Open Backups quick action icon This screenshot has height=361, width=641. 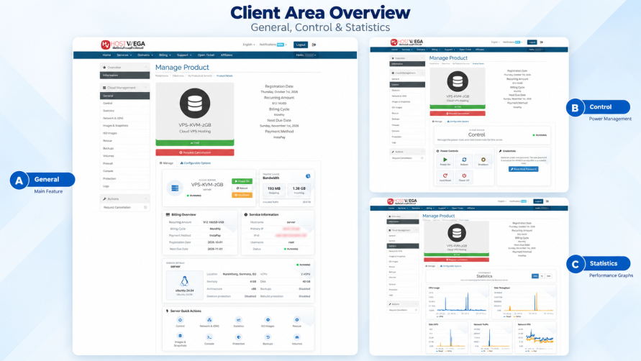[x=268, y=337]
